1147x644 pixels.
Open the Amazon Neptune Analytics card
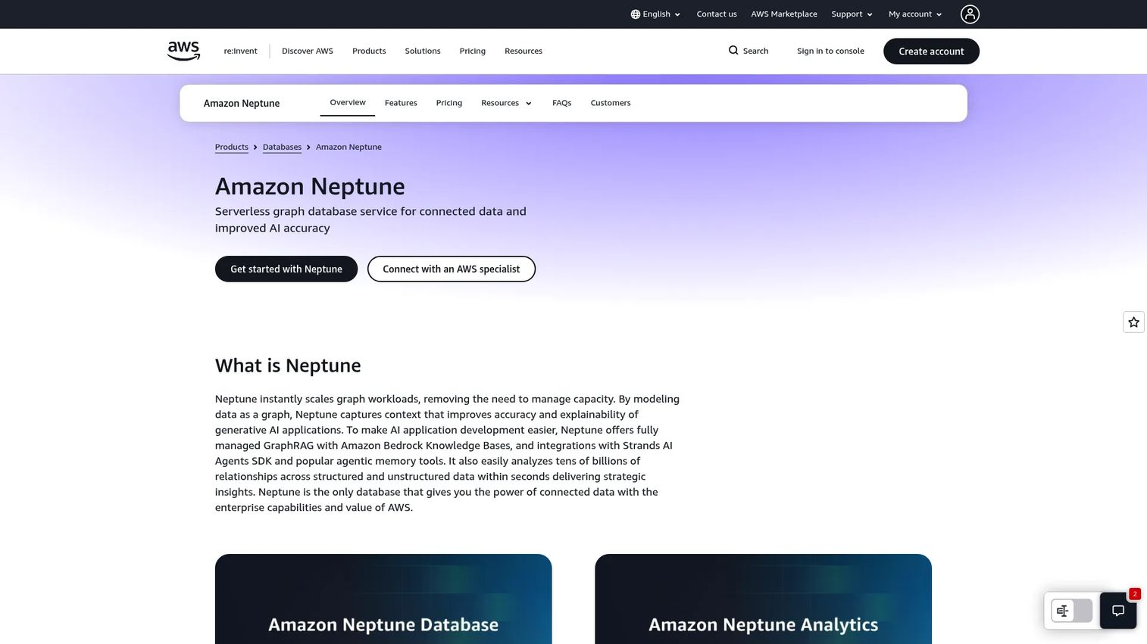(x=763, y=599)
